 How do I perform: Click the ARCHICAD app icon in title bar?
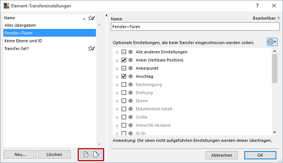(x=6, y=6)
